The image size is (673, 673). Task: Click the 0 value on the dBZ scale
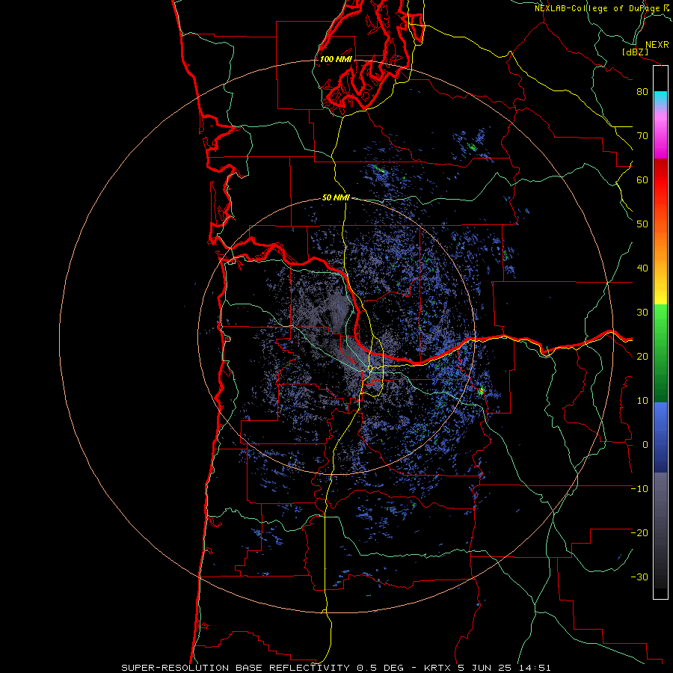click(645, 445)
